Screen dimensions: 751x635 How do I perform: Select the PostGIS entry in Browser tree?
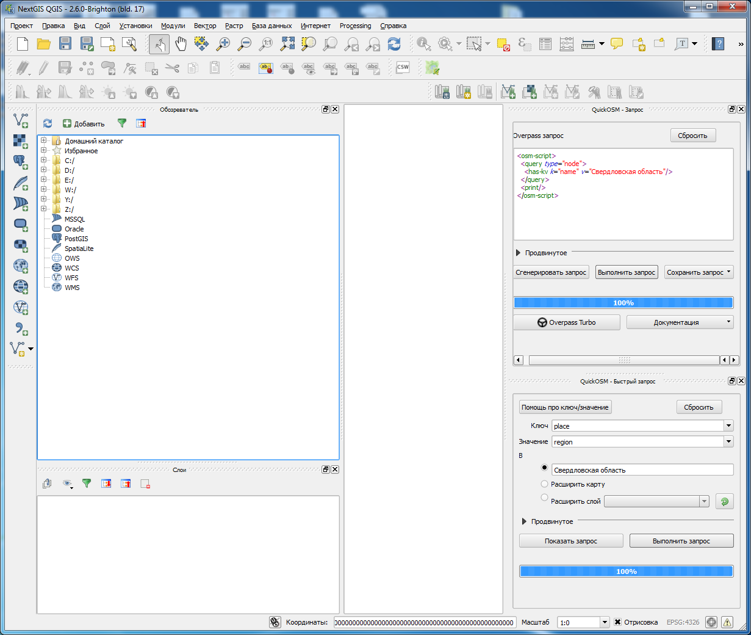point(76,239)
